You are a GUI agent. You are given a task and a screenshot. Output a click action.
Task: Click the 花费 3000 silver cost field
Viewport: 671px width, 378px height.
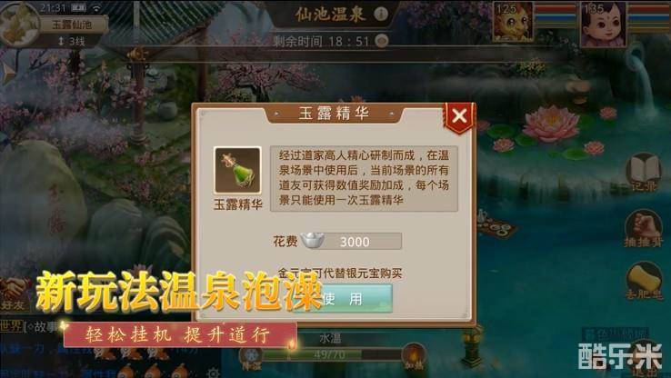pos(351,242)
